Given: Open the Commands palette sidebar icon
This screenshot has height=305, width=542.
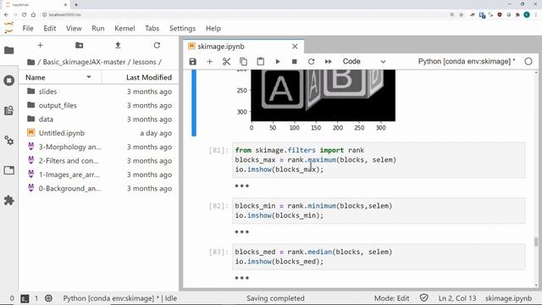Looking at the screenshot, I should point(9,111).
